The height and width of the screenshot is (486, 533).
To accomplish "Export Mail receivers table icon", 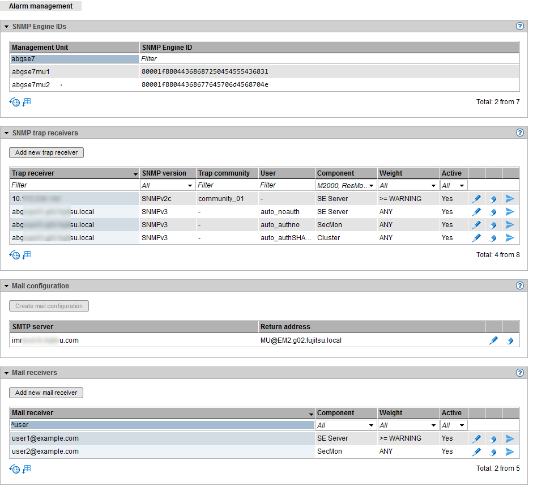I will coord(27,468).
